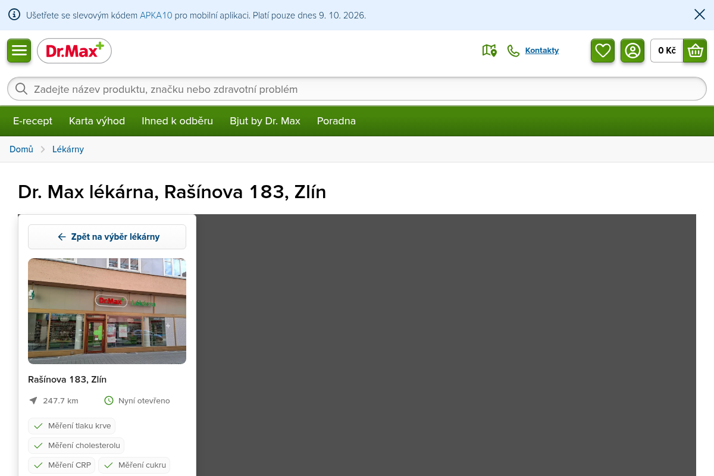
Task: Click the 247.7 km distance text
Action: 61,400
